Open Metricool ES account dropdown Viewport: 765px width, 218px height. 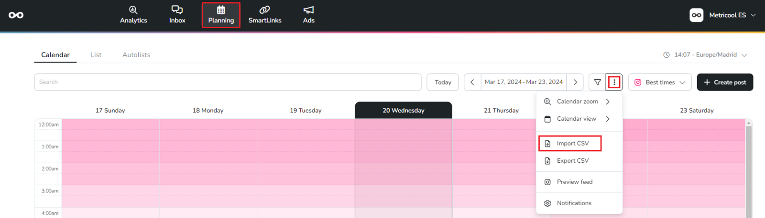(x=722, y=15)
